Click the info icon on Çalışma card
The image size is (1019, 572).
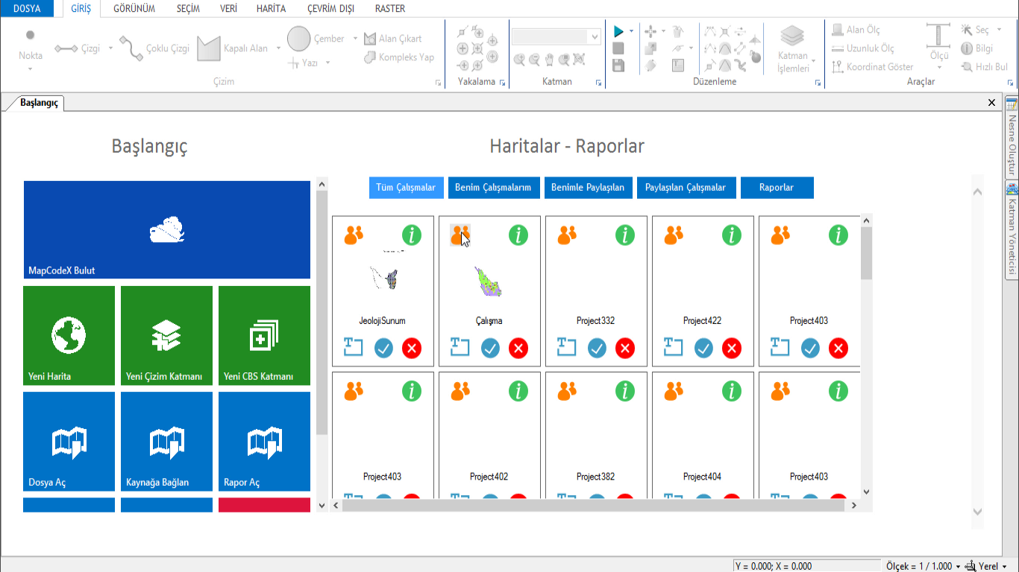pyautogui.click(x=518, y=235)
